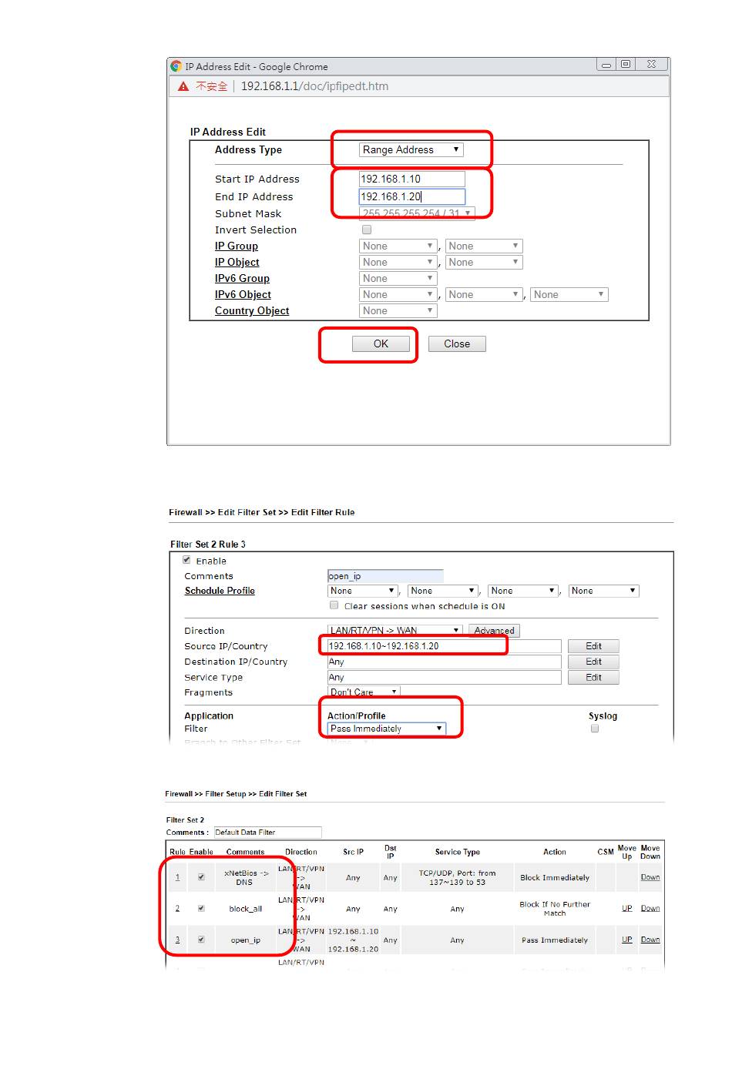Enable the Syslog checkbox
The height and width of the screenshot is (1069, 732).
595,729
